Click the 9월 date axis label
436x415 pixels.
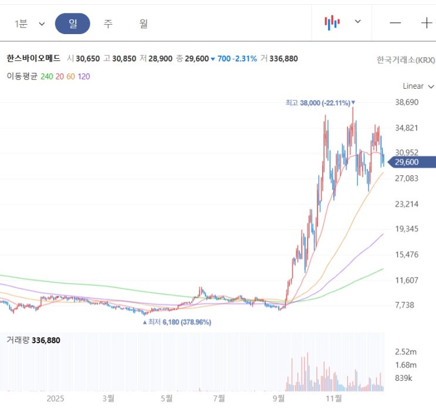point(279,399)
